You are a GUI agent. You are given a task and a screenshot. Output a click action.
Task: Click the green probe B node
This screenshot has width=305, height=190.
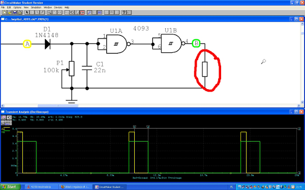pyautogui.click(x=196, y=43)
